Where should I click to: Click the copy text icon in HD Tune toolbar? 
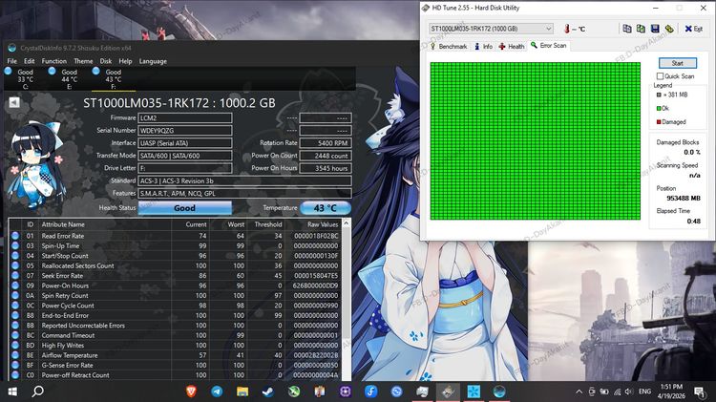click(627, 29)
